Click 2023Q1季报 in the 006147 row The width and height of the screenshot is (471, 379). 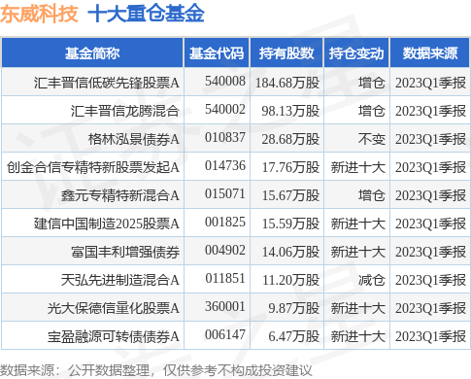click(x=430, y=336)
